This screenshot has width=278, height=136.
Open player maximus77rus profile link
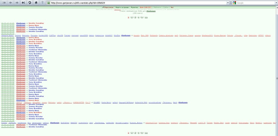151,123
